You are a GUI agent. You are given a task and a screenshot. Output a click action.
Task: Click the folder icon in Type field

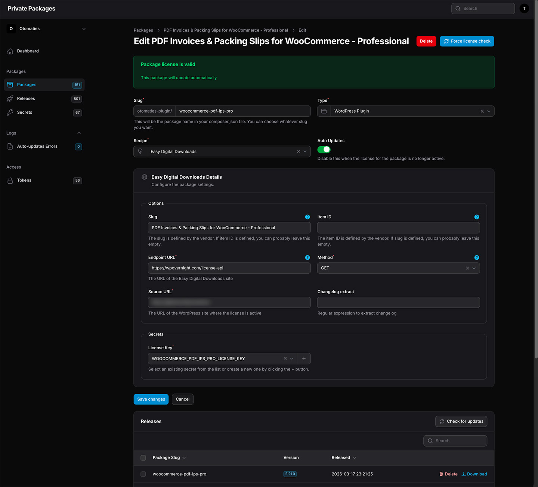(324, 111)
